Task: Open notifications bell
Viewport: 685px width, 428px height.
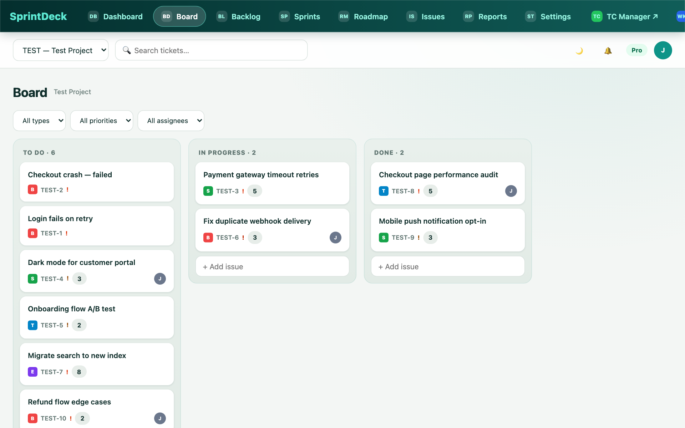Action: (608, 50)
